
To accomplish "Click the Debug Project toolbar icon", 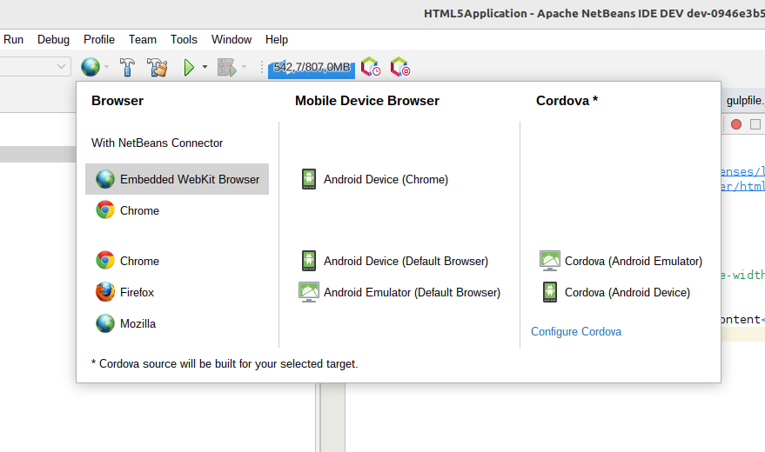I will pos(227,67).
